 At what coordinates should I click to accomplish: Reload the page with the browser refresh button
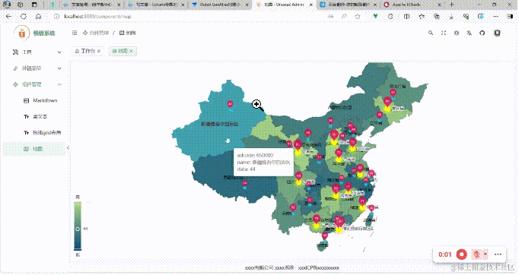pos(24,16)
